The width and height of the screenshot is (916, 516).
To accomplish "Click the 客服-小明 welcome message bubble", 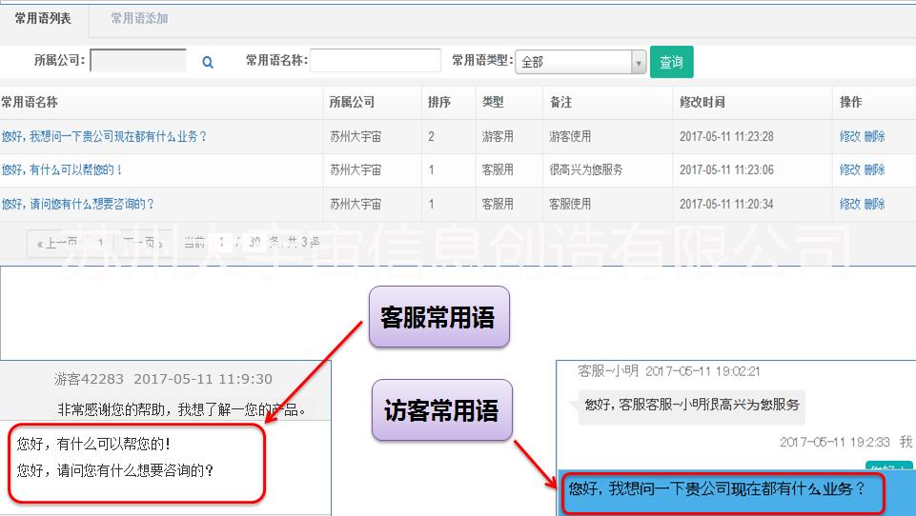I will pos(692,406).
